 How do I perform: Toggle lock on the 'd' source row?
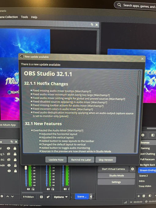click(x=15, y=148)
